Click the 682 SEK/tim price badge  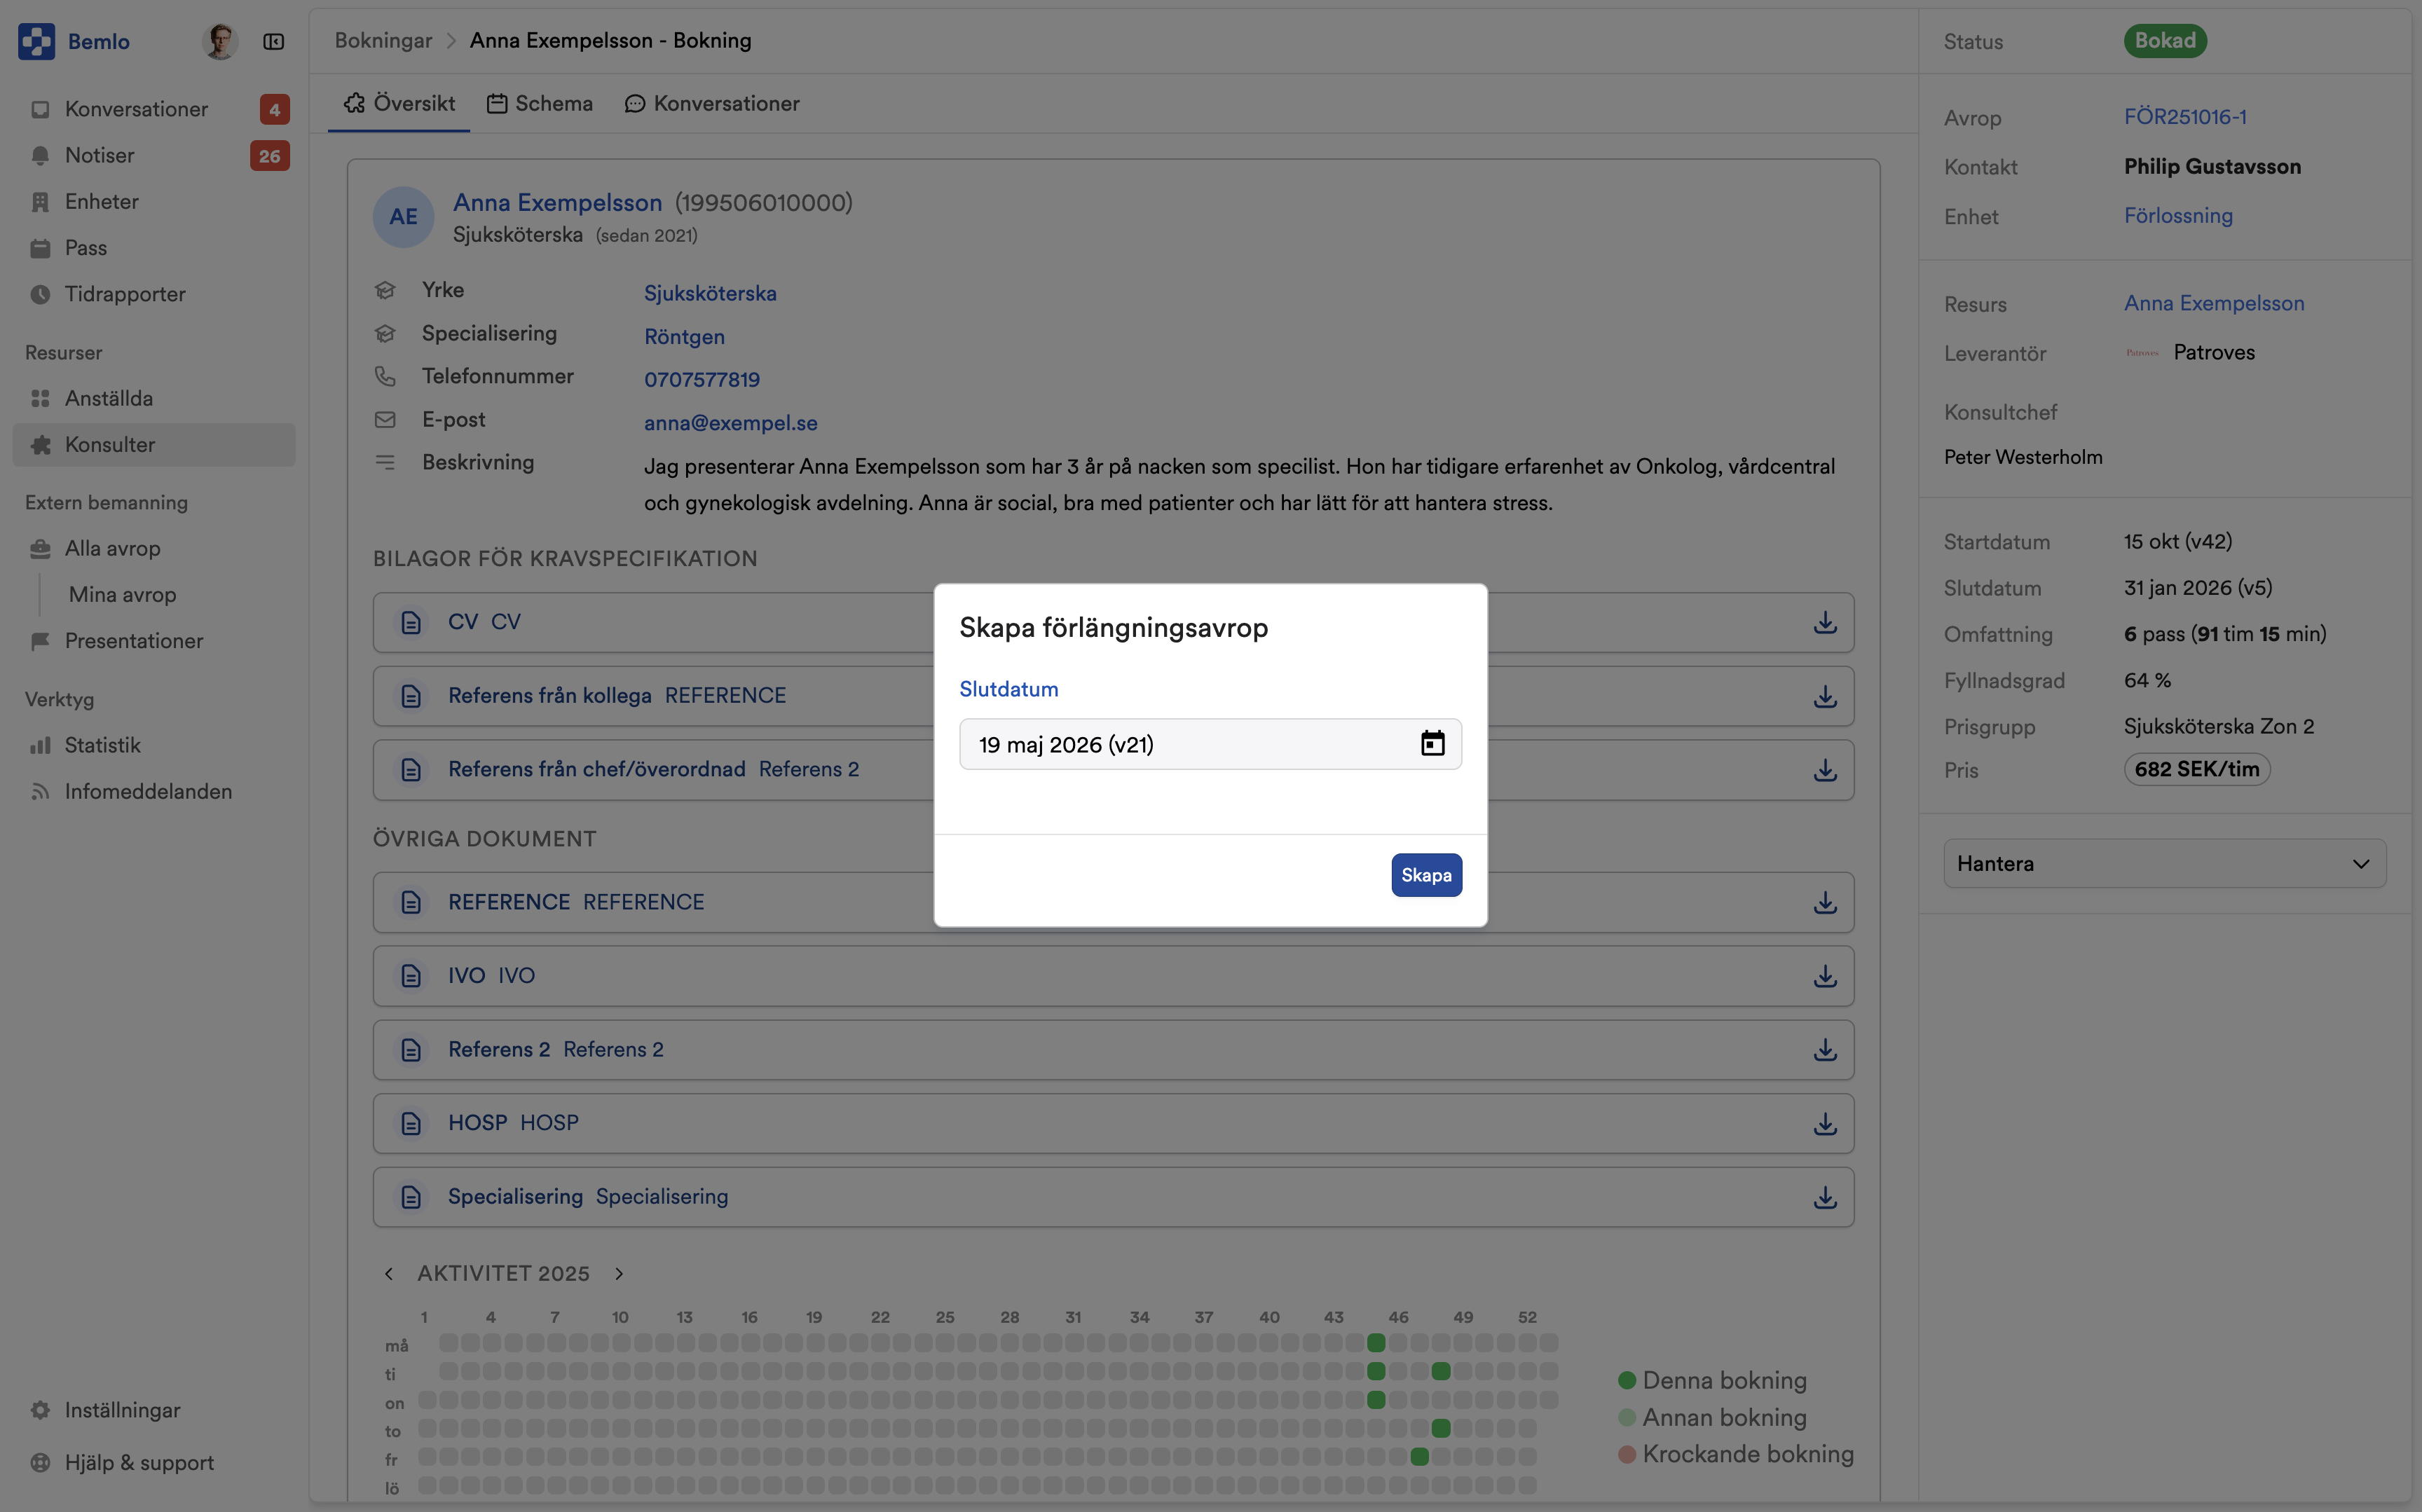(x=2197, y=769)
